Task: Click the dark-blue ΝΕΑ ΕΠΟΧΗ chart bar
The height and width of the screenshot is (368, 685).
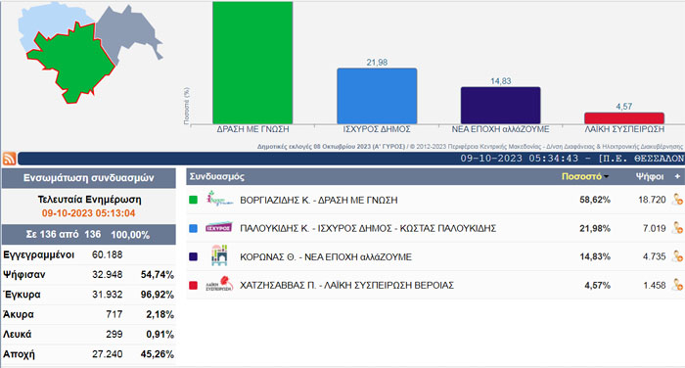Action: point(501,105)
